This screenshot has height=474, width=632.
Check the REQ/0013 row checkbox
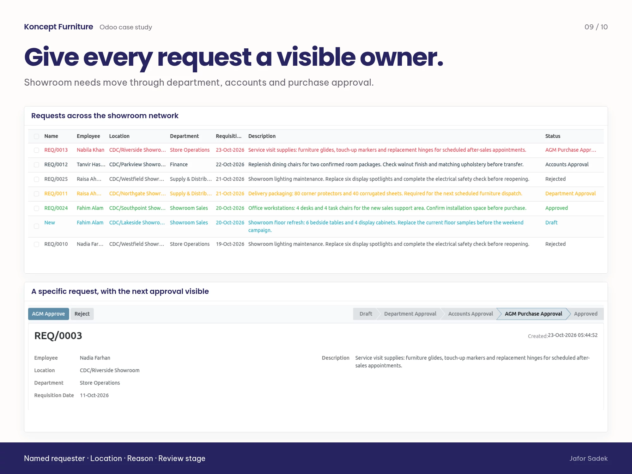(x=37, y=150)
